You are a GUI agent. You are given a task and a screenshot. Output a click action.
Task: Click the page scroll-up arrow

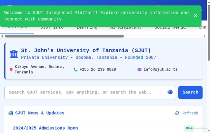click(x=209, y=2)
